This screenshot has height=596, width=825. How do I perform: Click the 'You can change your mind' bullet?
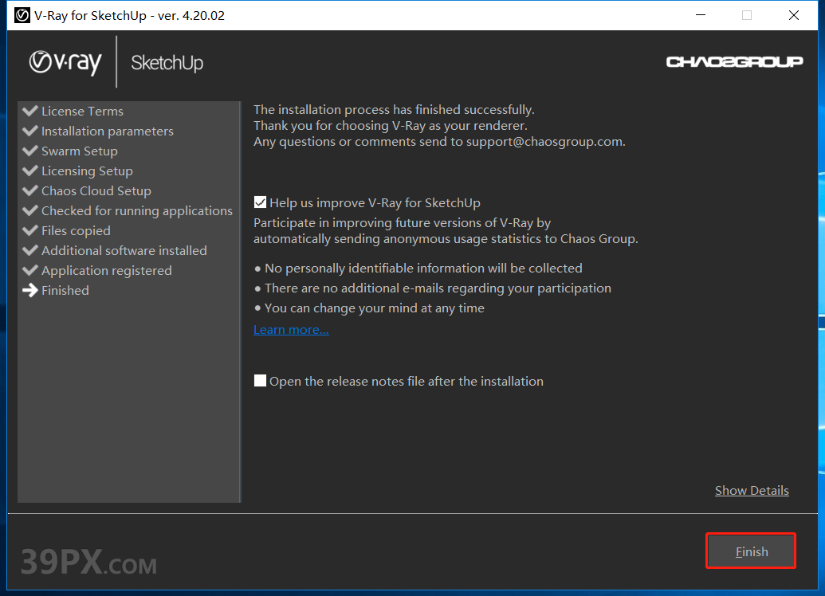tap(369, 308)
